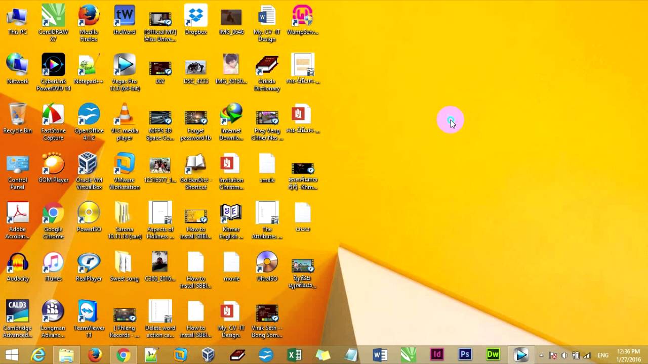
Task: Open Internet Explorer from the taskbar
Action: (38, 355)
